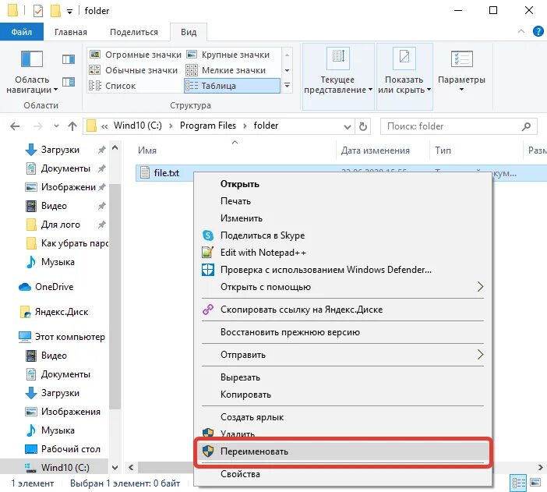The image size is (547, 492).
Task: Switch to details view via status bar icon
Action: (518, 483)
